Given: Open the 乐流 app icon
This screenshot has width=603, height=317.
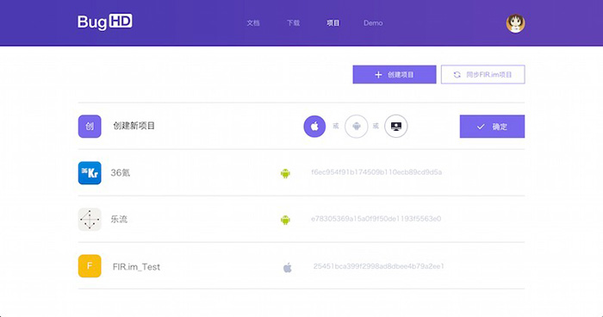Looking at the screenshot, I should pos(90,220).
